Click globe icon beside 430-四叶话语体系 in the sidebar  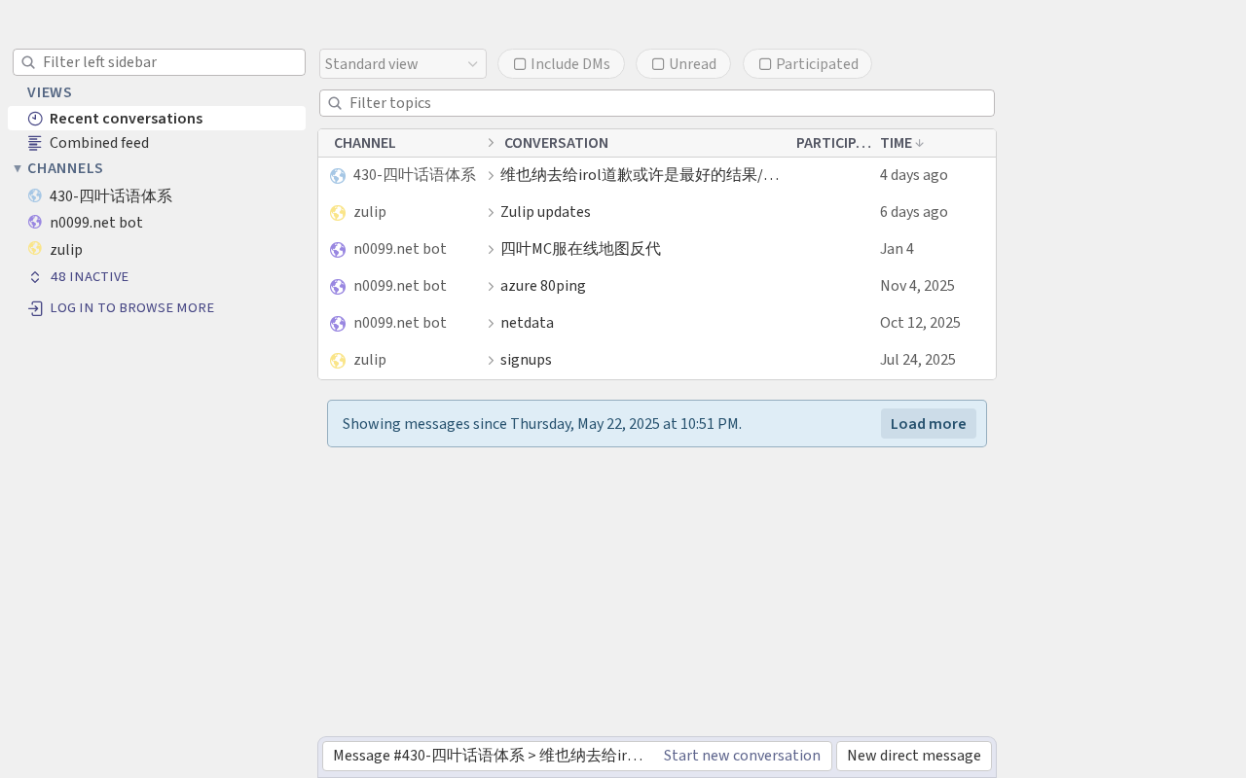pos(35,195)
